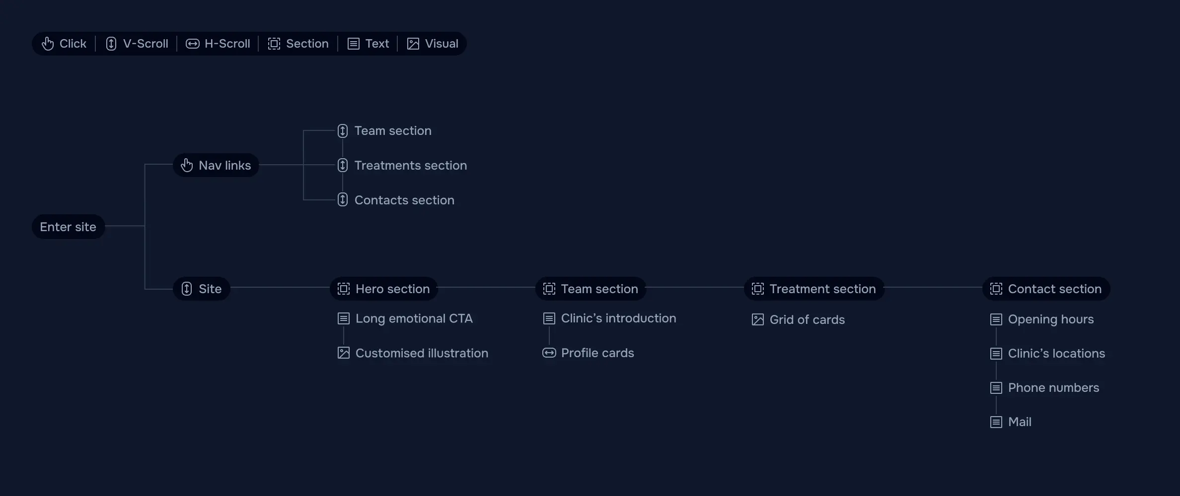
Task: Click the Long emotional CTA label
Action: coord(414,318)
